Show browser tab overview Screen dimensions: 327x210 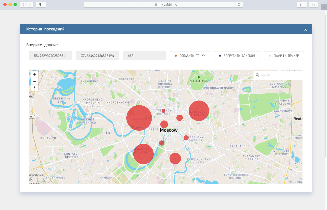[x=313, y=5]
